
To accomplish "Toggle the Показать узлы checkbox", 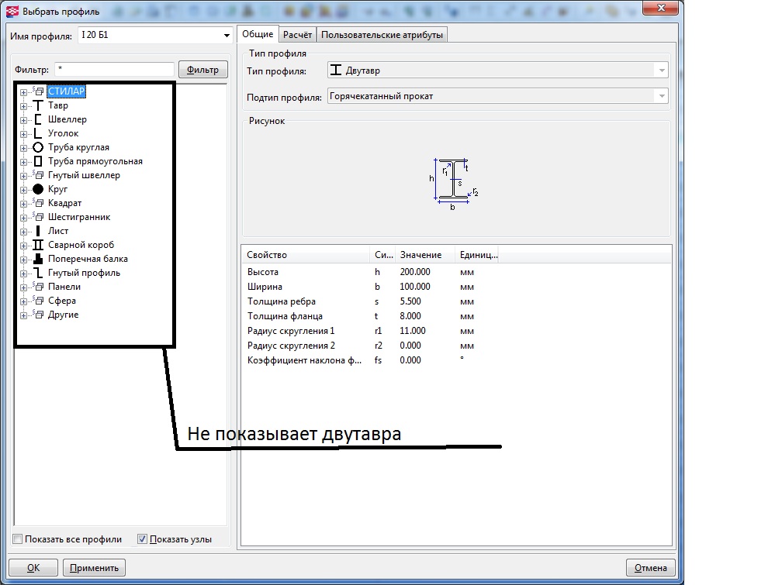I will point(142,539).
